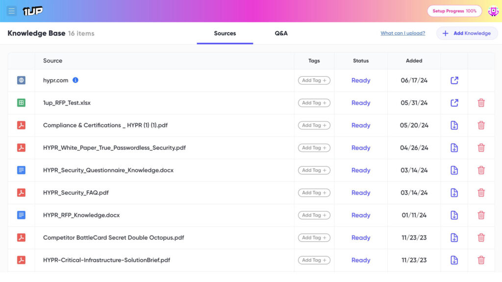Add Tag to 1up_RFP_Test.xlsx
This screenshot has height=282, width=502.
[314, 103]
